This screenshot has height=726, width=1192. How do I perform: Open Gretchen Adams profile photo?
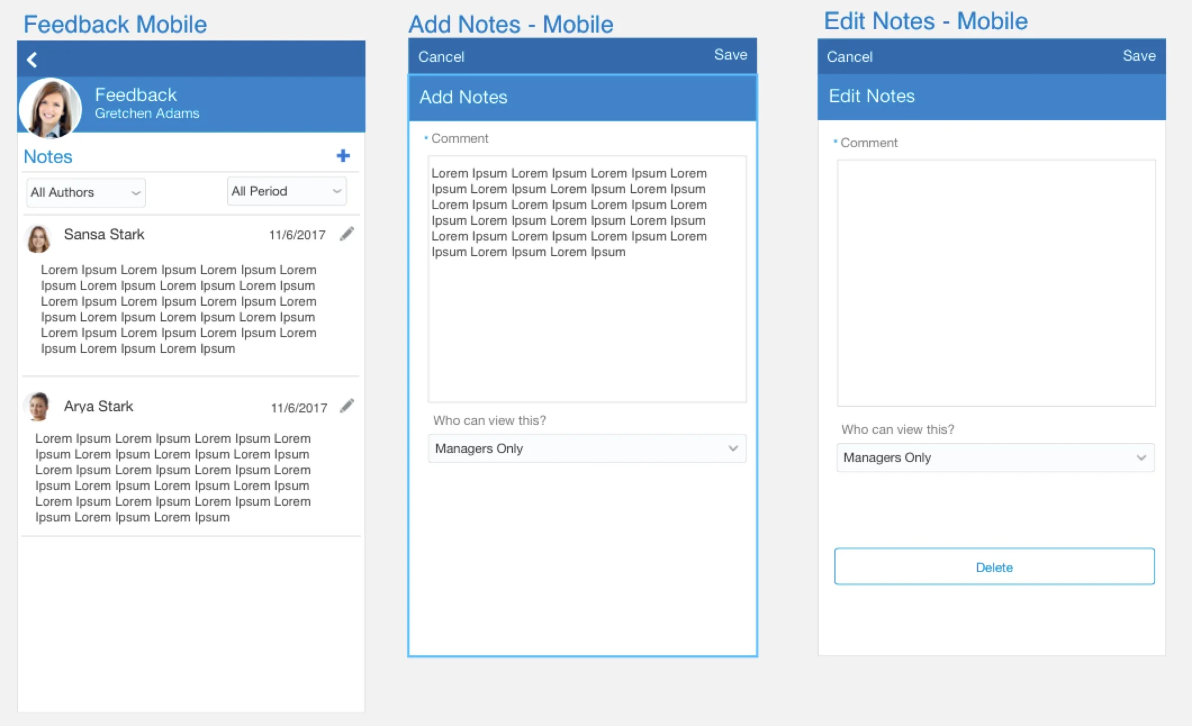(x=50, y=107)
